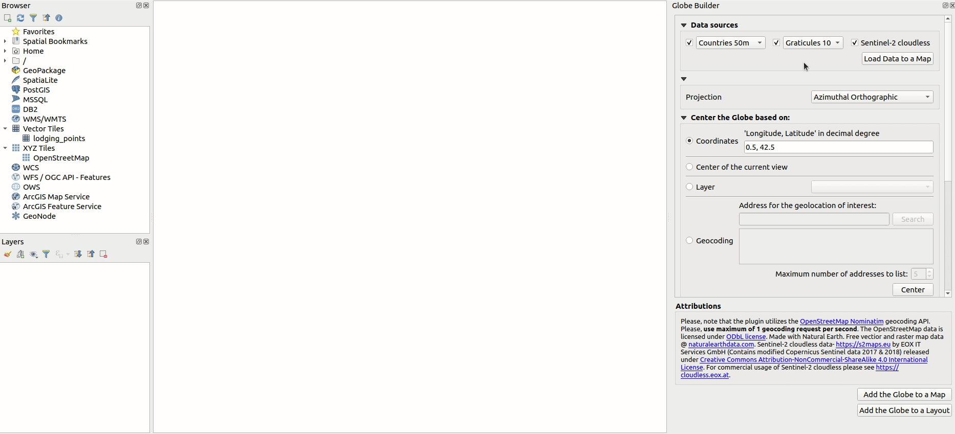955x434 pixels.
Task: Select the DB2 icon in Browser
Action: tap(16, 109)
